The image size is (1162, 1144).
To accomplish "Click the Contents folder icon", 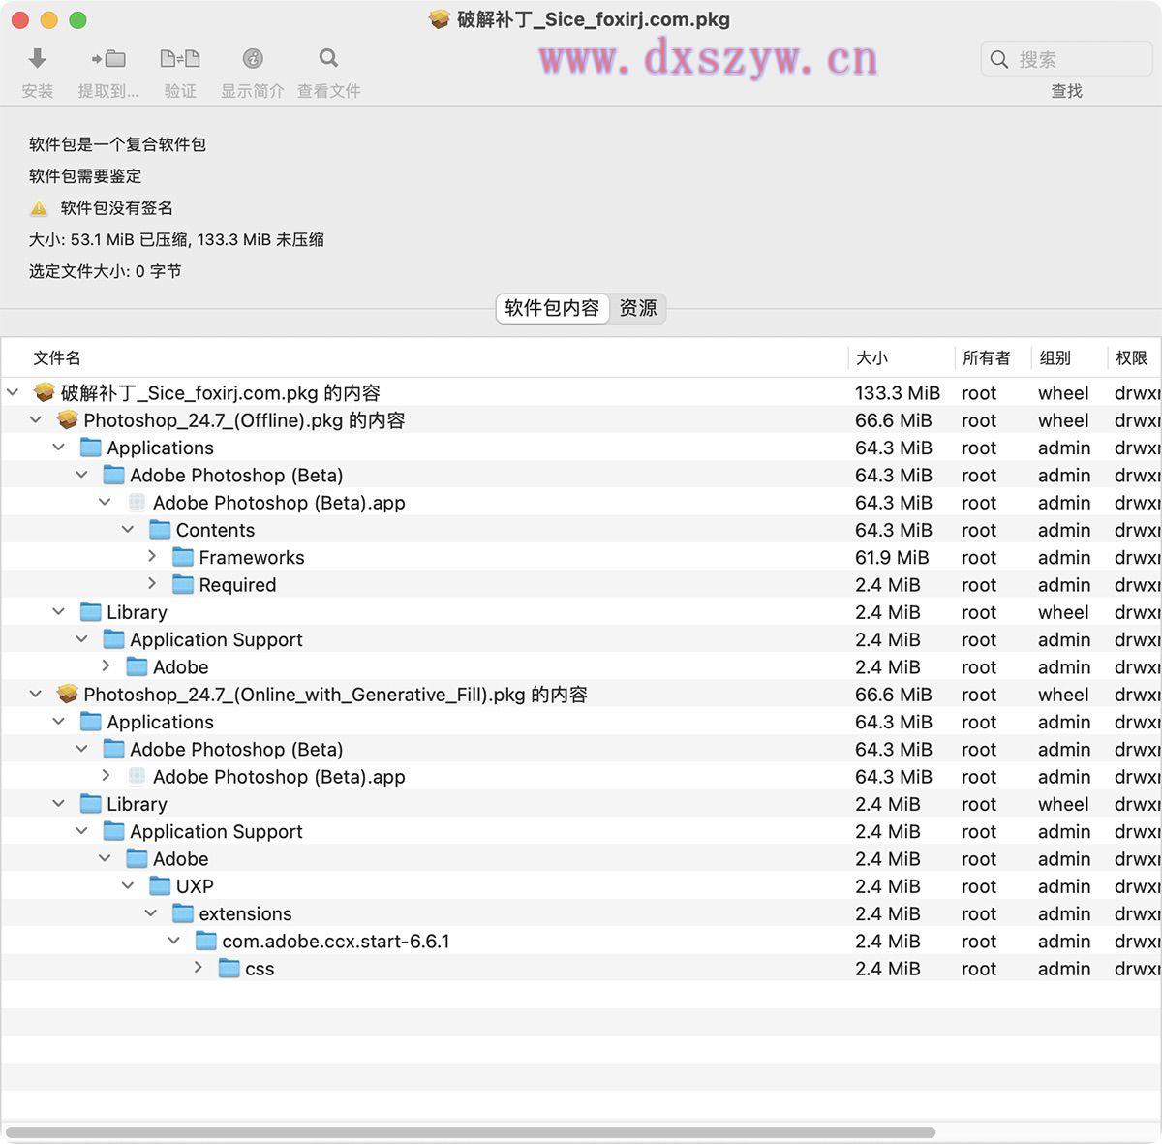I will (x=160, y=530).
